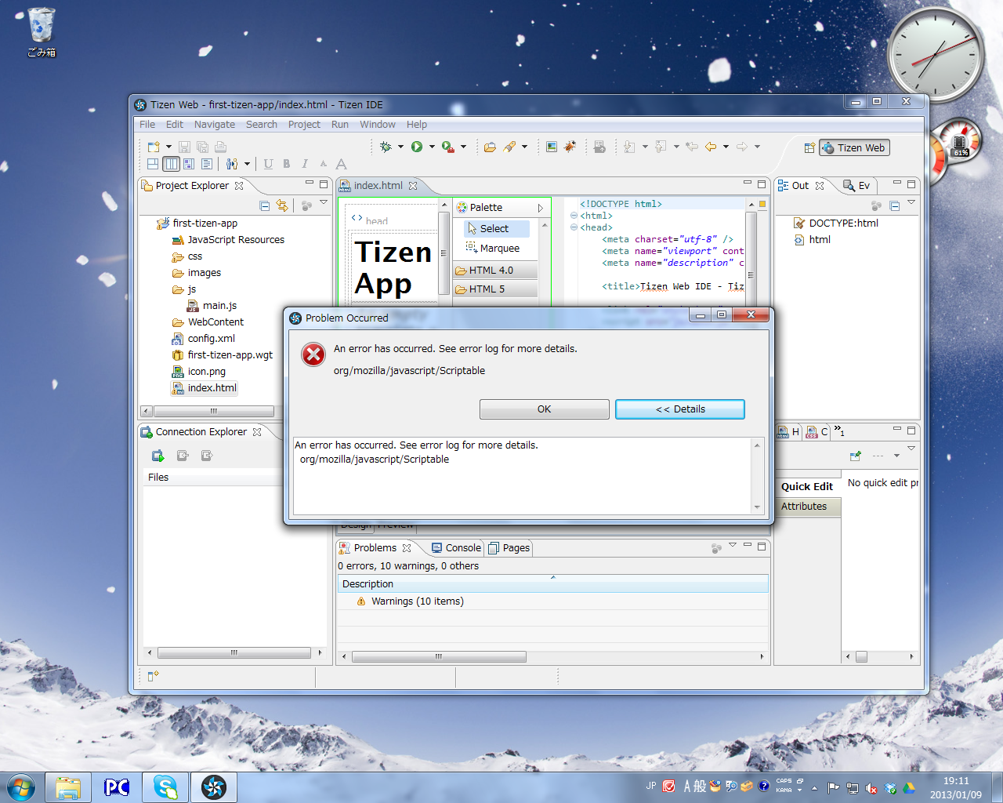Expand the HTML 4.0 palette drawer

[x=496, y=271]
